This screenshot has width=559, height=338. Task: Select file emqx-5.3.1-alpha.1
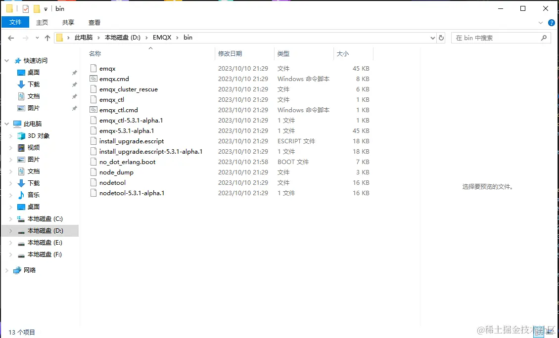127,131
